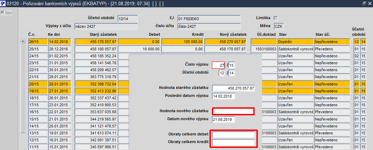Click the EJ field 01 FISDEMO
The width and height of the screenshot is (373, 150).
[x=209, y=19]
